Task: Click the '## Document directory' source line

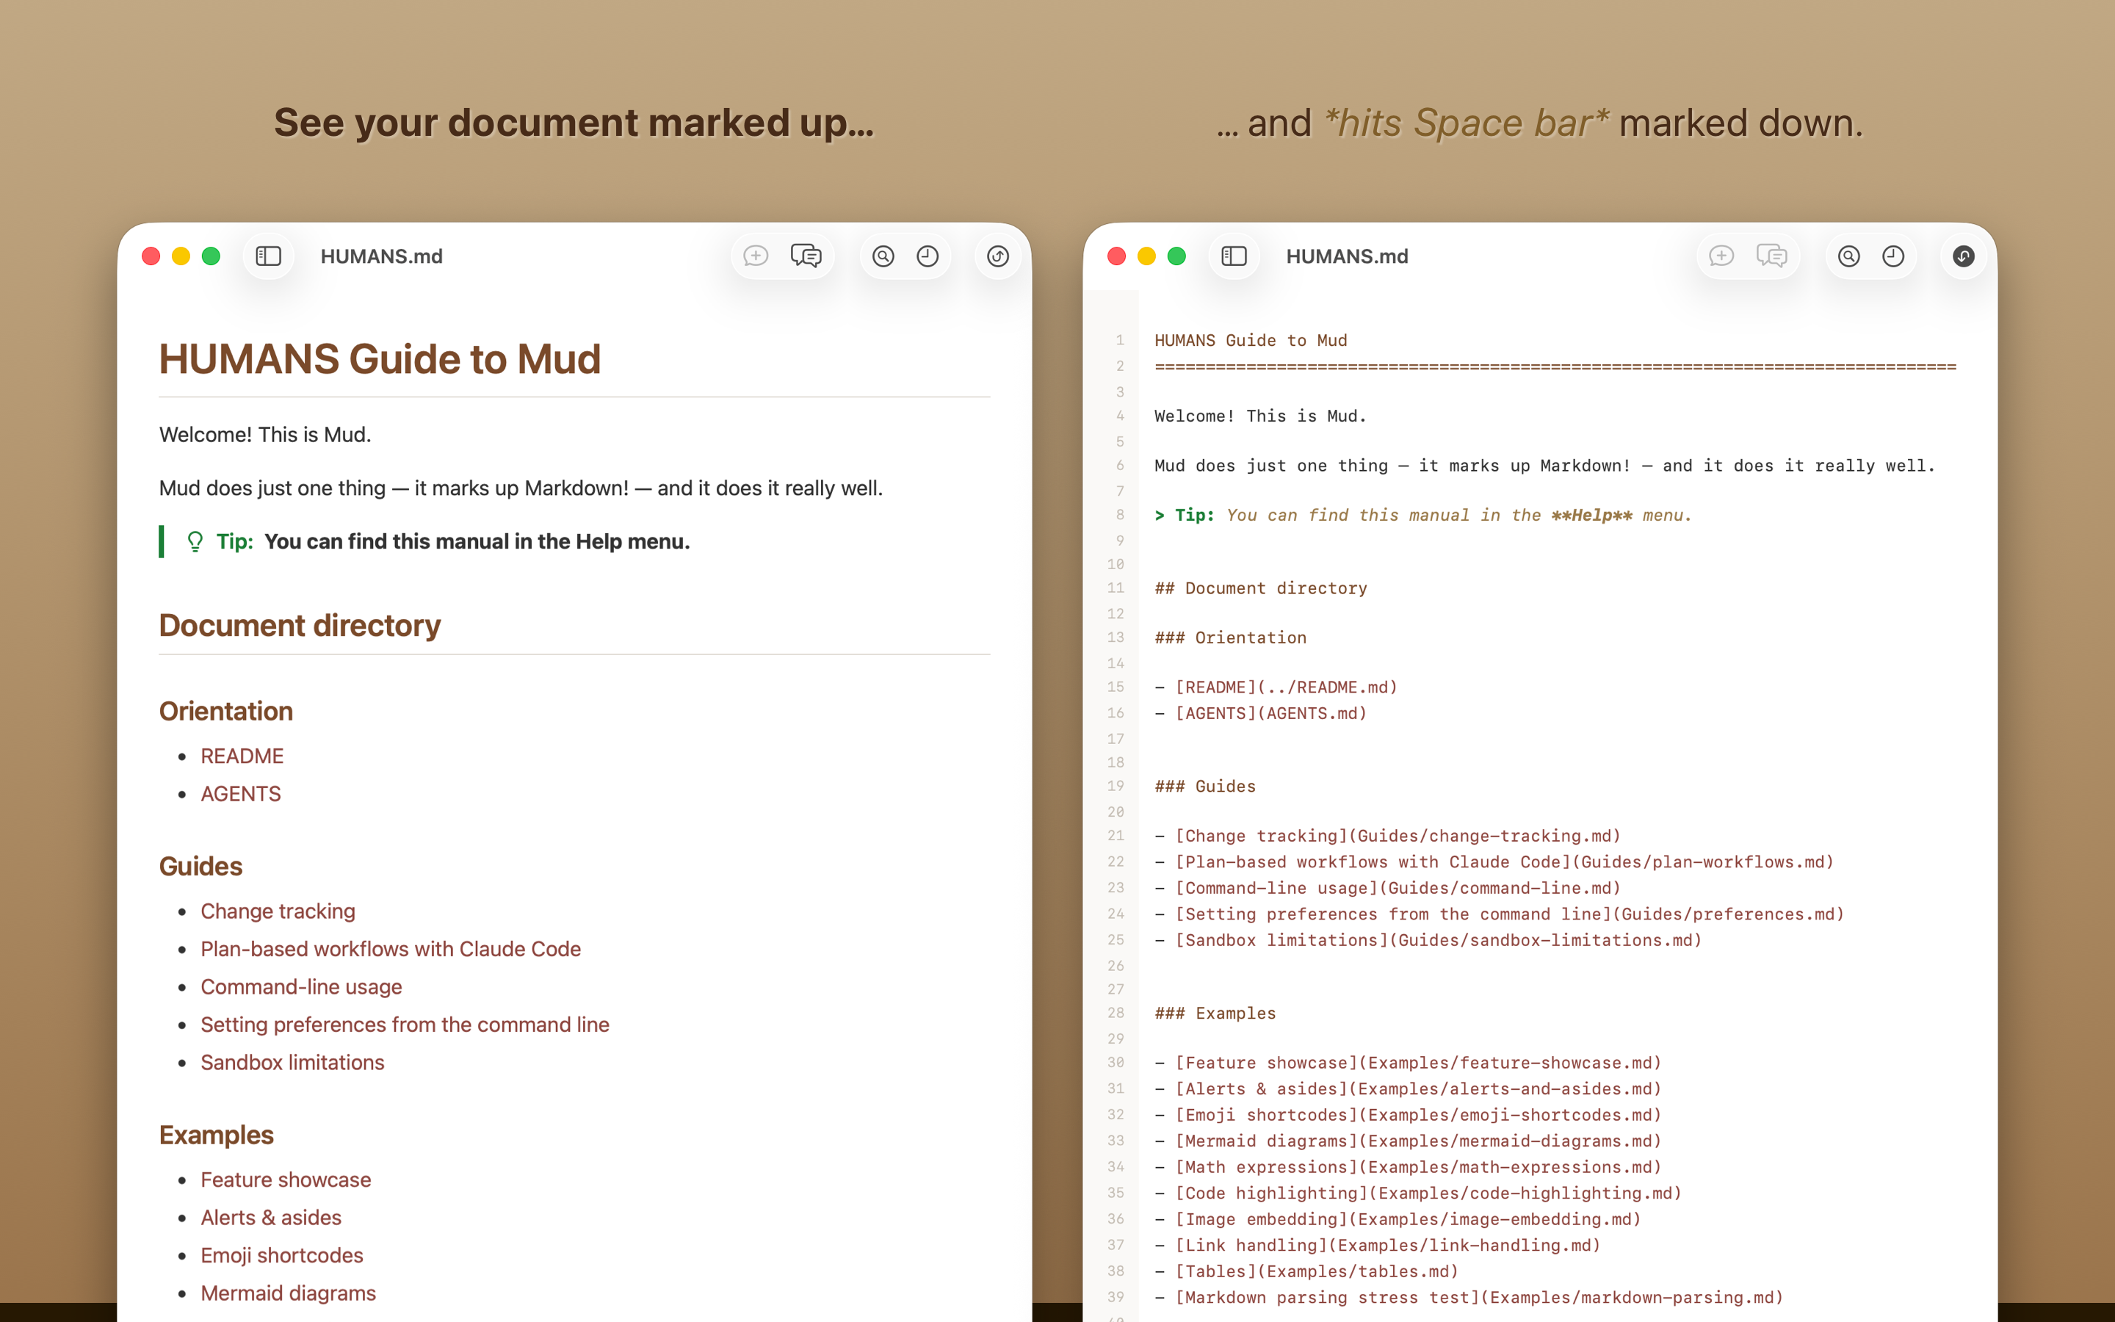Action: [x=1260, y=588]
